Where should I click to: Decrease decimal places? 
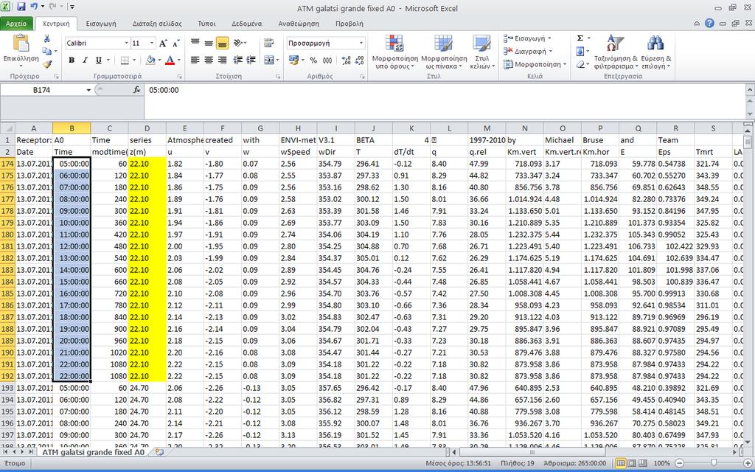coord(359,60)
